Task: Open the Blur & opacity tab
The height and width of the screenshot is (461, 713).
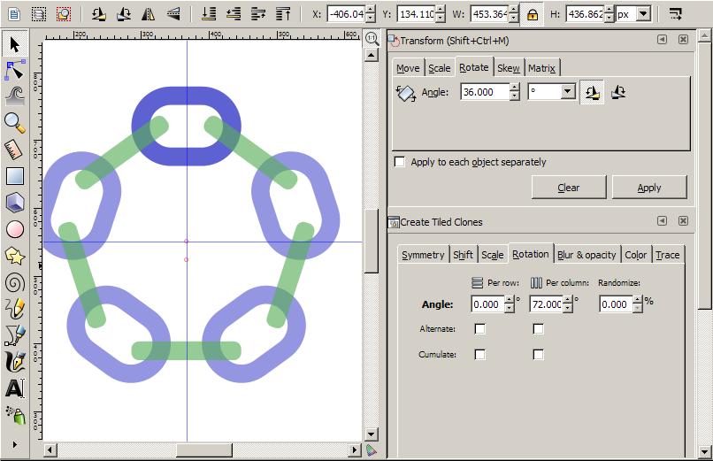Action: pyautogui.click(x=586, y=255)
